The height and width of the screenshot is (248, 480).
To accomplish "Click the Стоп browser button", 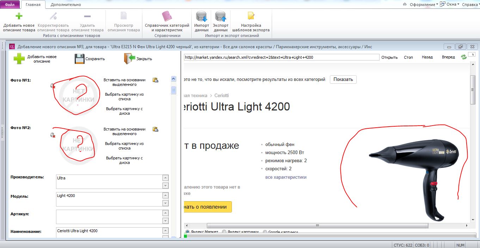I will pos(408,57).
